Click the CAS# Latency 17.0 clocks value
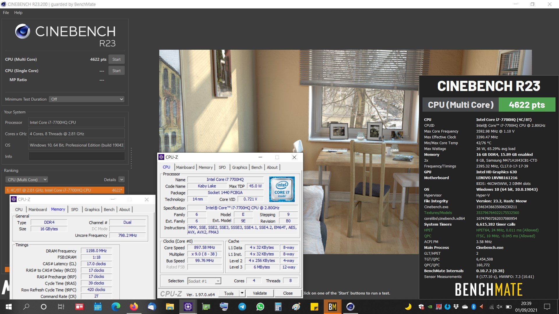 pos(96,264)
